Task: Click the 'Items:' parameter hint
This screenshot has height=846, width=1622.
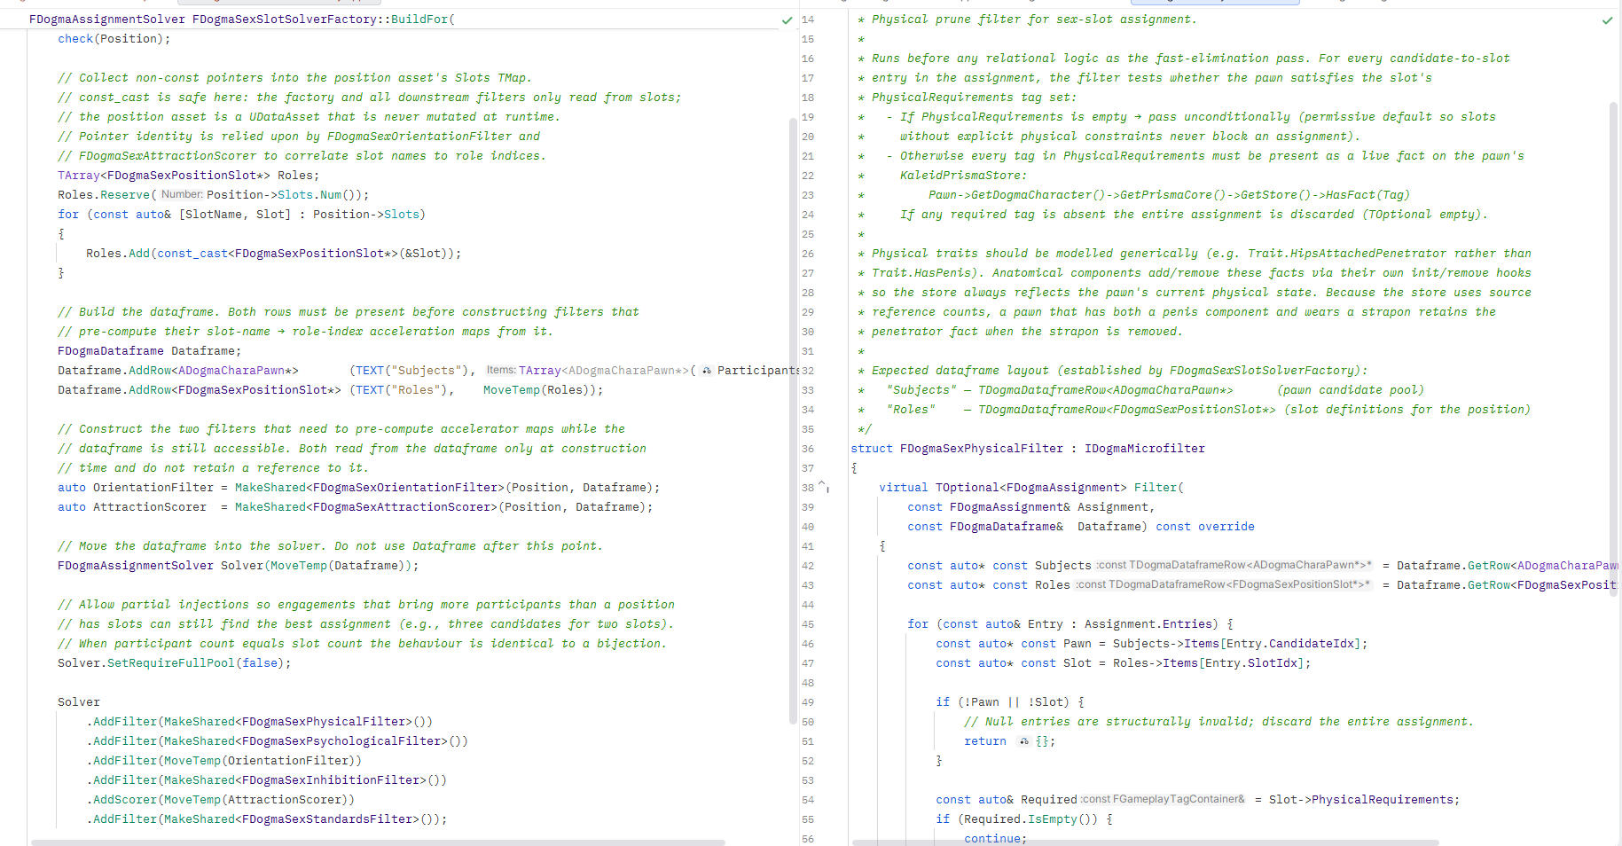Action: tap(500, 370)
